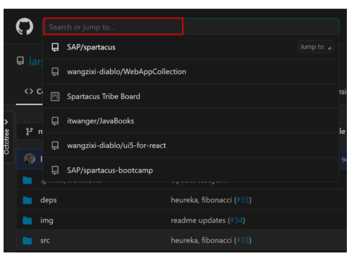
Task: Open the Code tab of the repository
Action: pos(30,92)
